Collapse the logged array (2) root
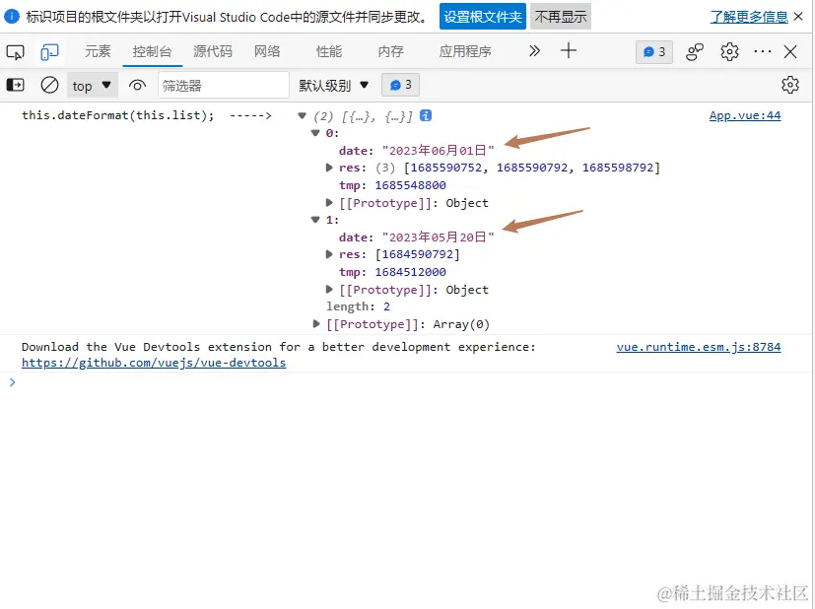 click(302, 115)
